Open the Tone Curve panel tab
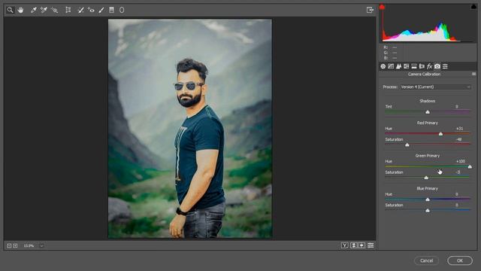The height and width of the screenshot is (271, 481). [x=391, y=66]
